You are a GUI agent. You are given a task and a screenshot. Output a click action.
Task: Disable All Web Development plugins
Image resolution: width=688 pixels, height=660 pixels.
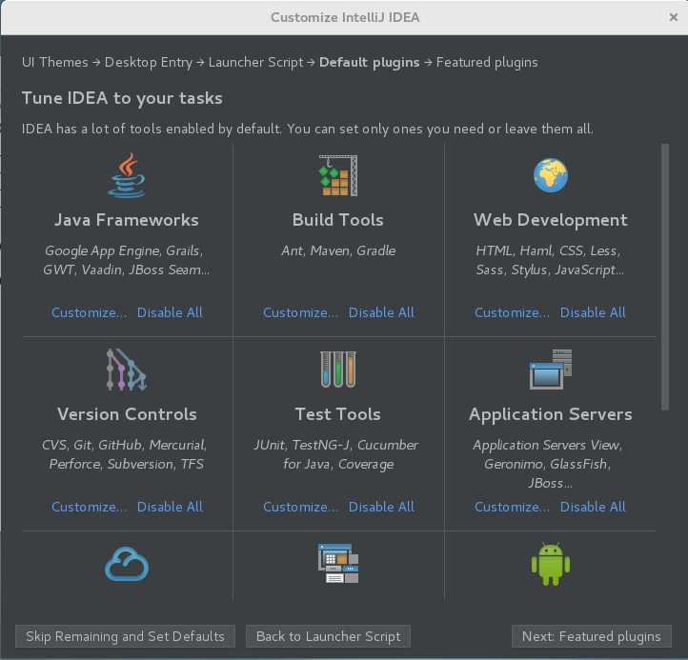pyautogui.click(x=593, y=312)
